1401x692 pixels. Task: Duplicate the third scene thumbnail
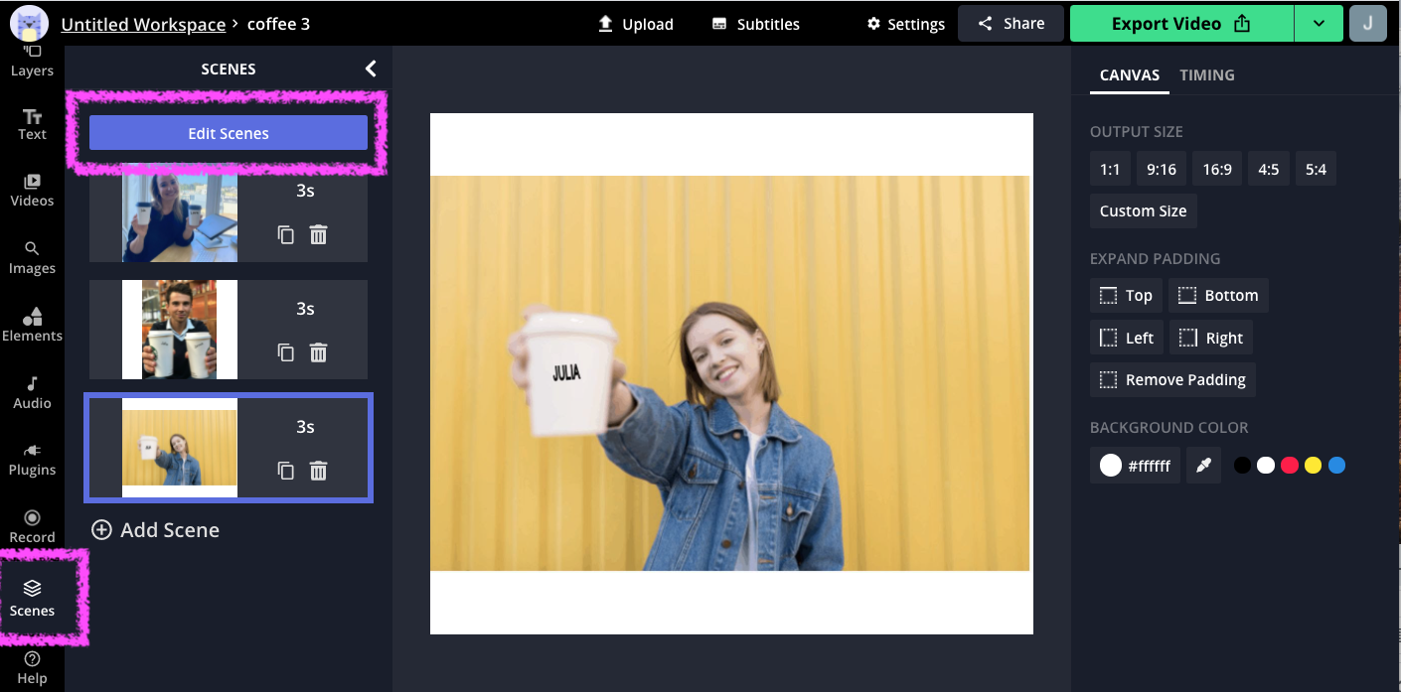point(286,471)
